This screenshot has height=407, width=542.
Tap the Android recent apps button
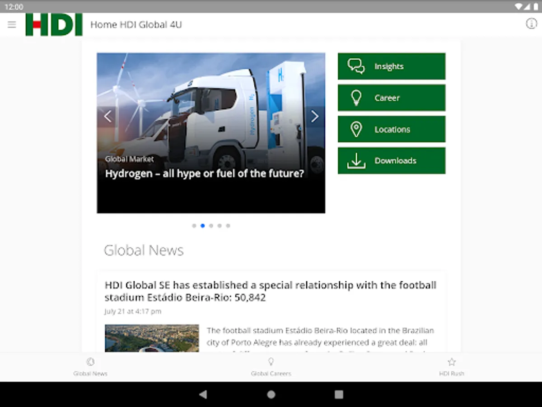(339, 394)
